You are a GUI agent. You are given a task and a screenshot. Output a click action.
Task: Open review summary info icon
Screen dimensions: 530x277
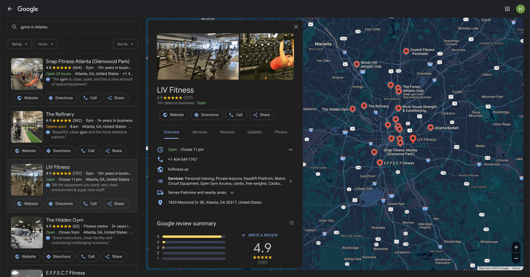pos(291,223)
